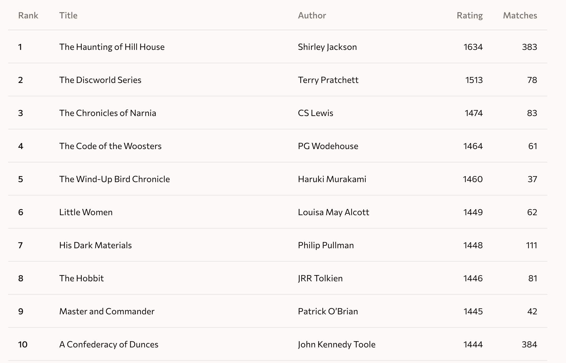Select The Chronicles of Narnia row

(278, 113)
